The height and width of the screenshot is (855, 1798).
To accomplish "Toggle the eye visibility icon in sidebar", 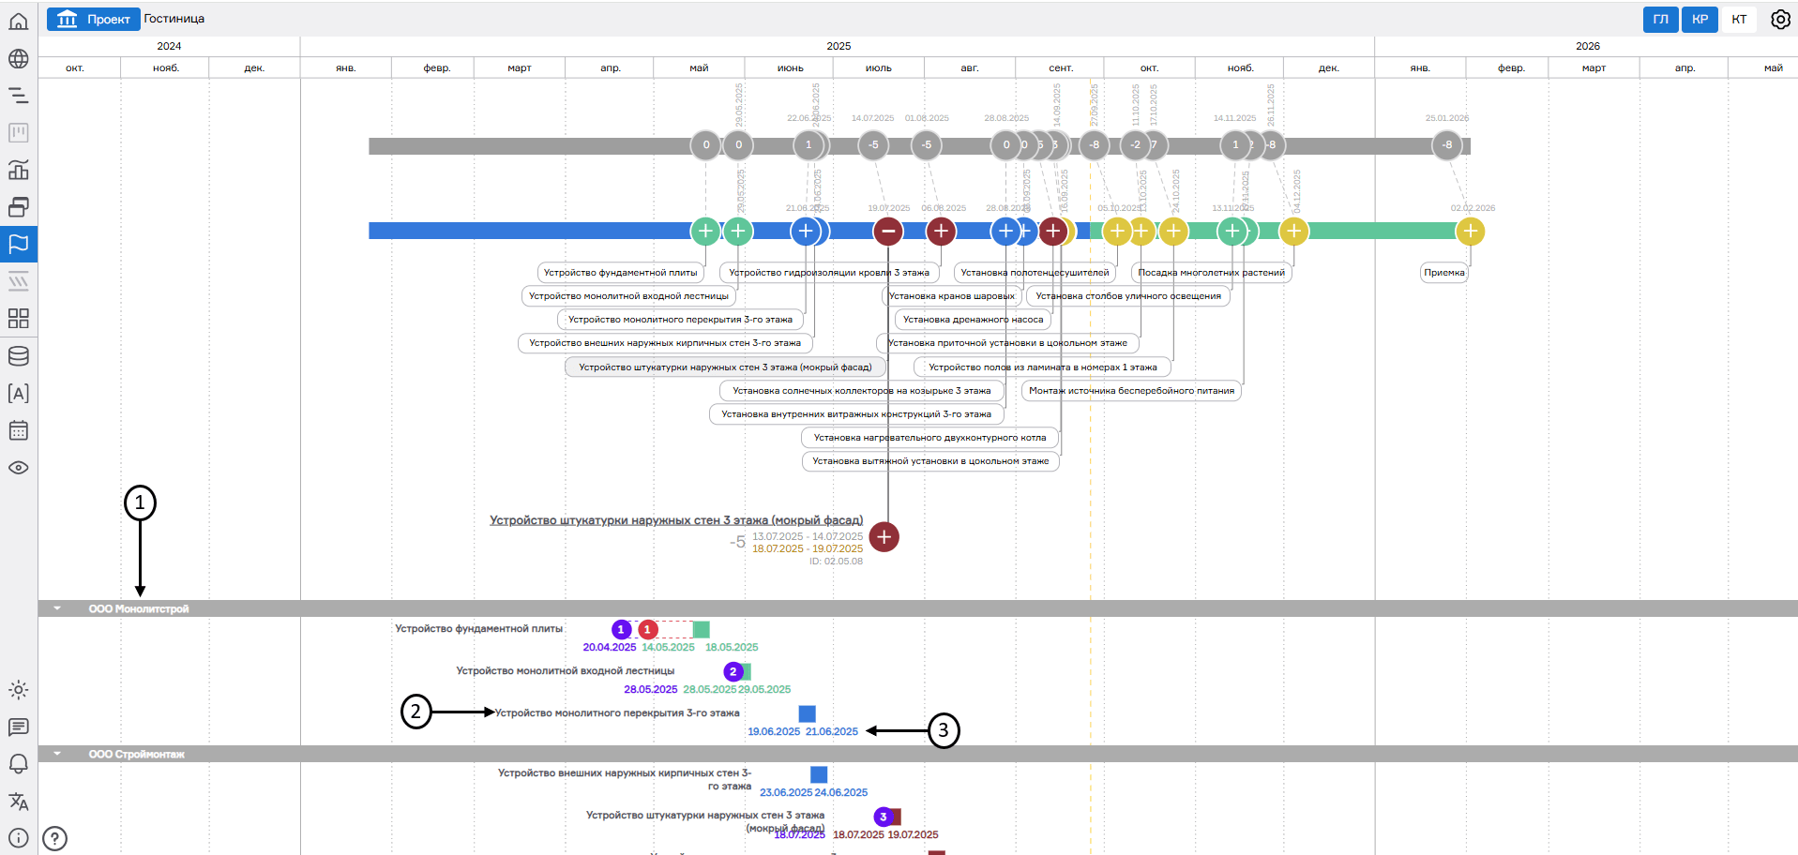I will (18, 468).
